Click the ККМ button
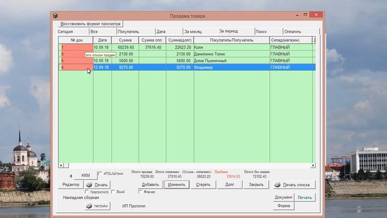The image size is (387, 218). click(85, 175)
